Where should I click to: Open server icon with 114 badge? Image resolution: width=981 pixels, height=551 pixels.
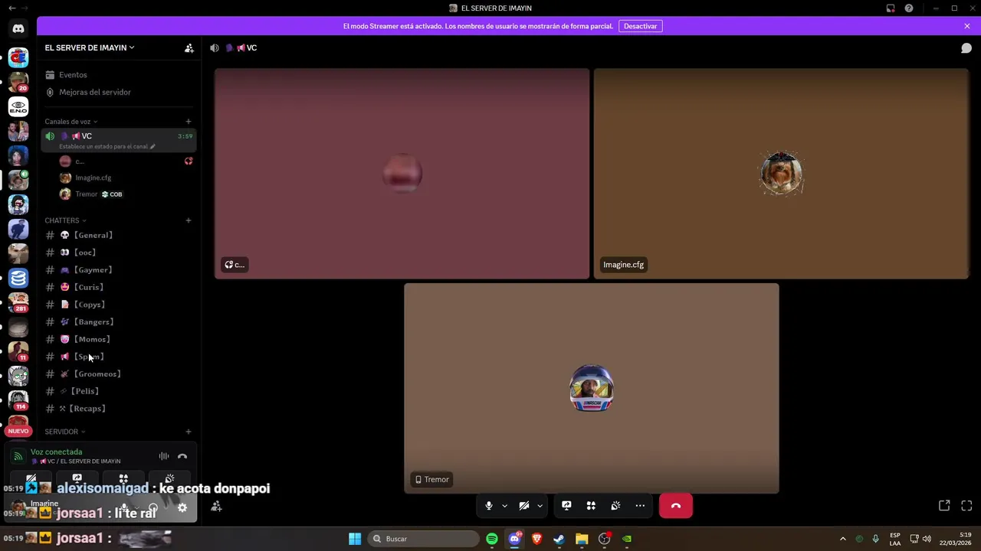[18, 400]
